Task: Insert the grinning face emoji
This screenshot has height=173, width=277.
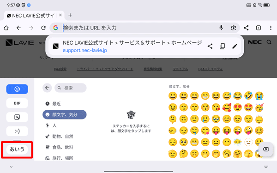Action: [173, 95]
